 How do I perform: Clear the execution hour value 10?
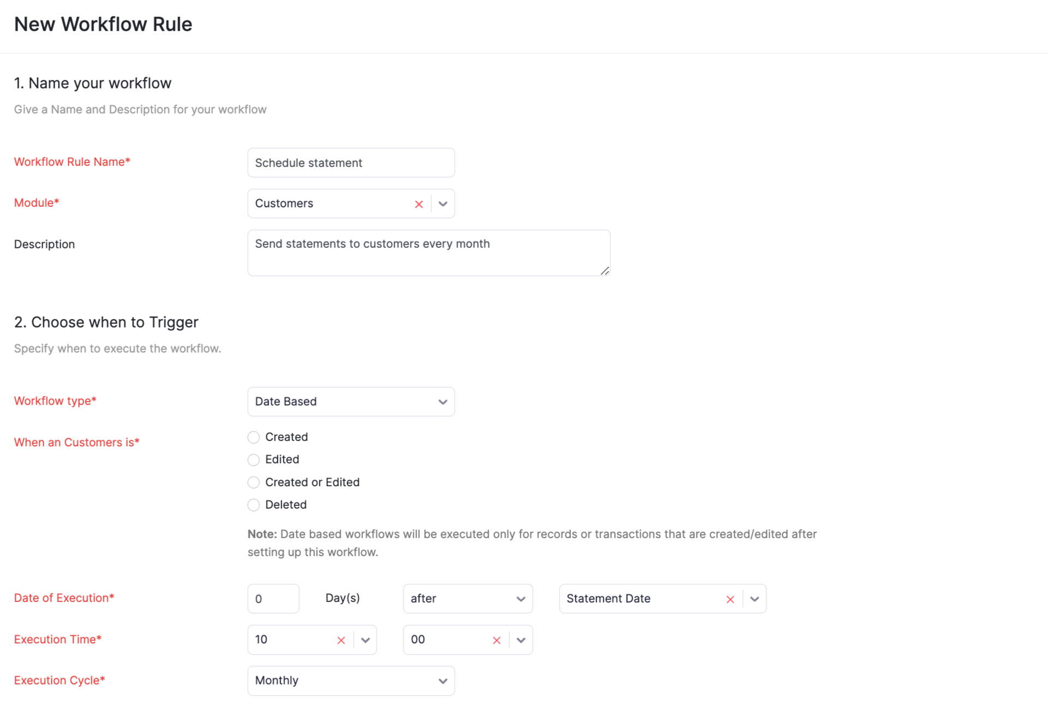[341, 640]
